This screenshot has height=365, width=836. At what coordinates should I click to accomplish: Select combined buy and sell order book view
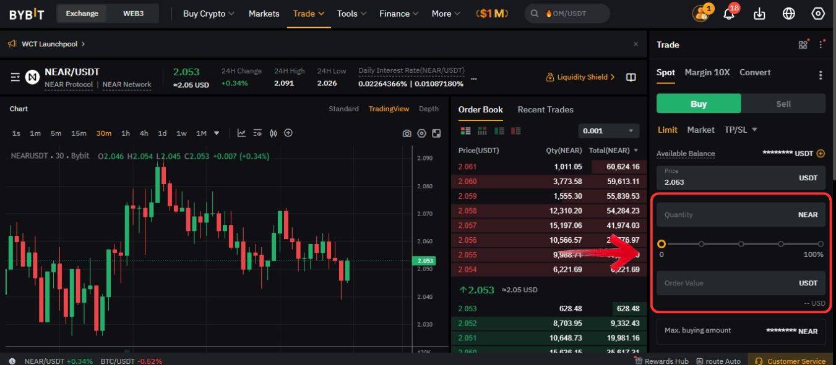click(466, 131)
